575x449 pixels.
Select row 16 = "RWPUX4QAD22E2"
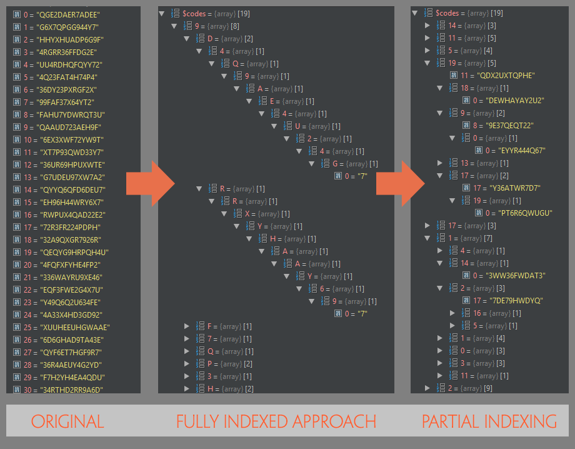point(73,214)
